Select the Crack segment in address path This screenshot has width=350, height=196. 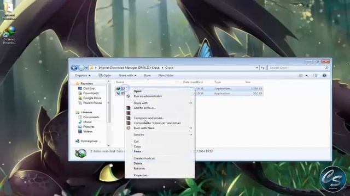pyautogui.click(x=169, y=68)
